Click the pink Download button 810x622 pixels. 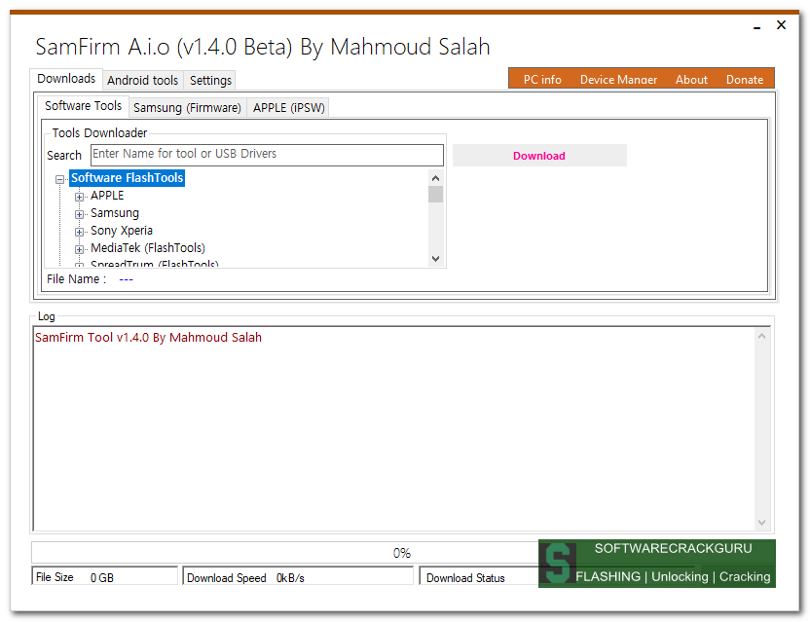(539, 156)
